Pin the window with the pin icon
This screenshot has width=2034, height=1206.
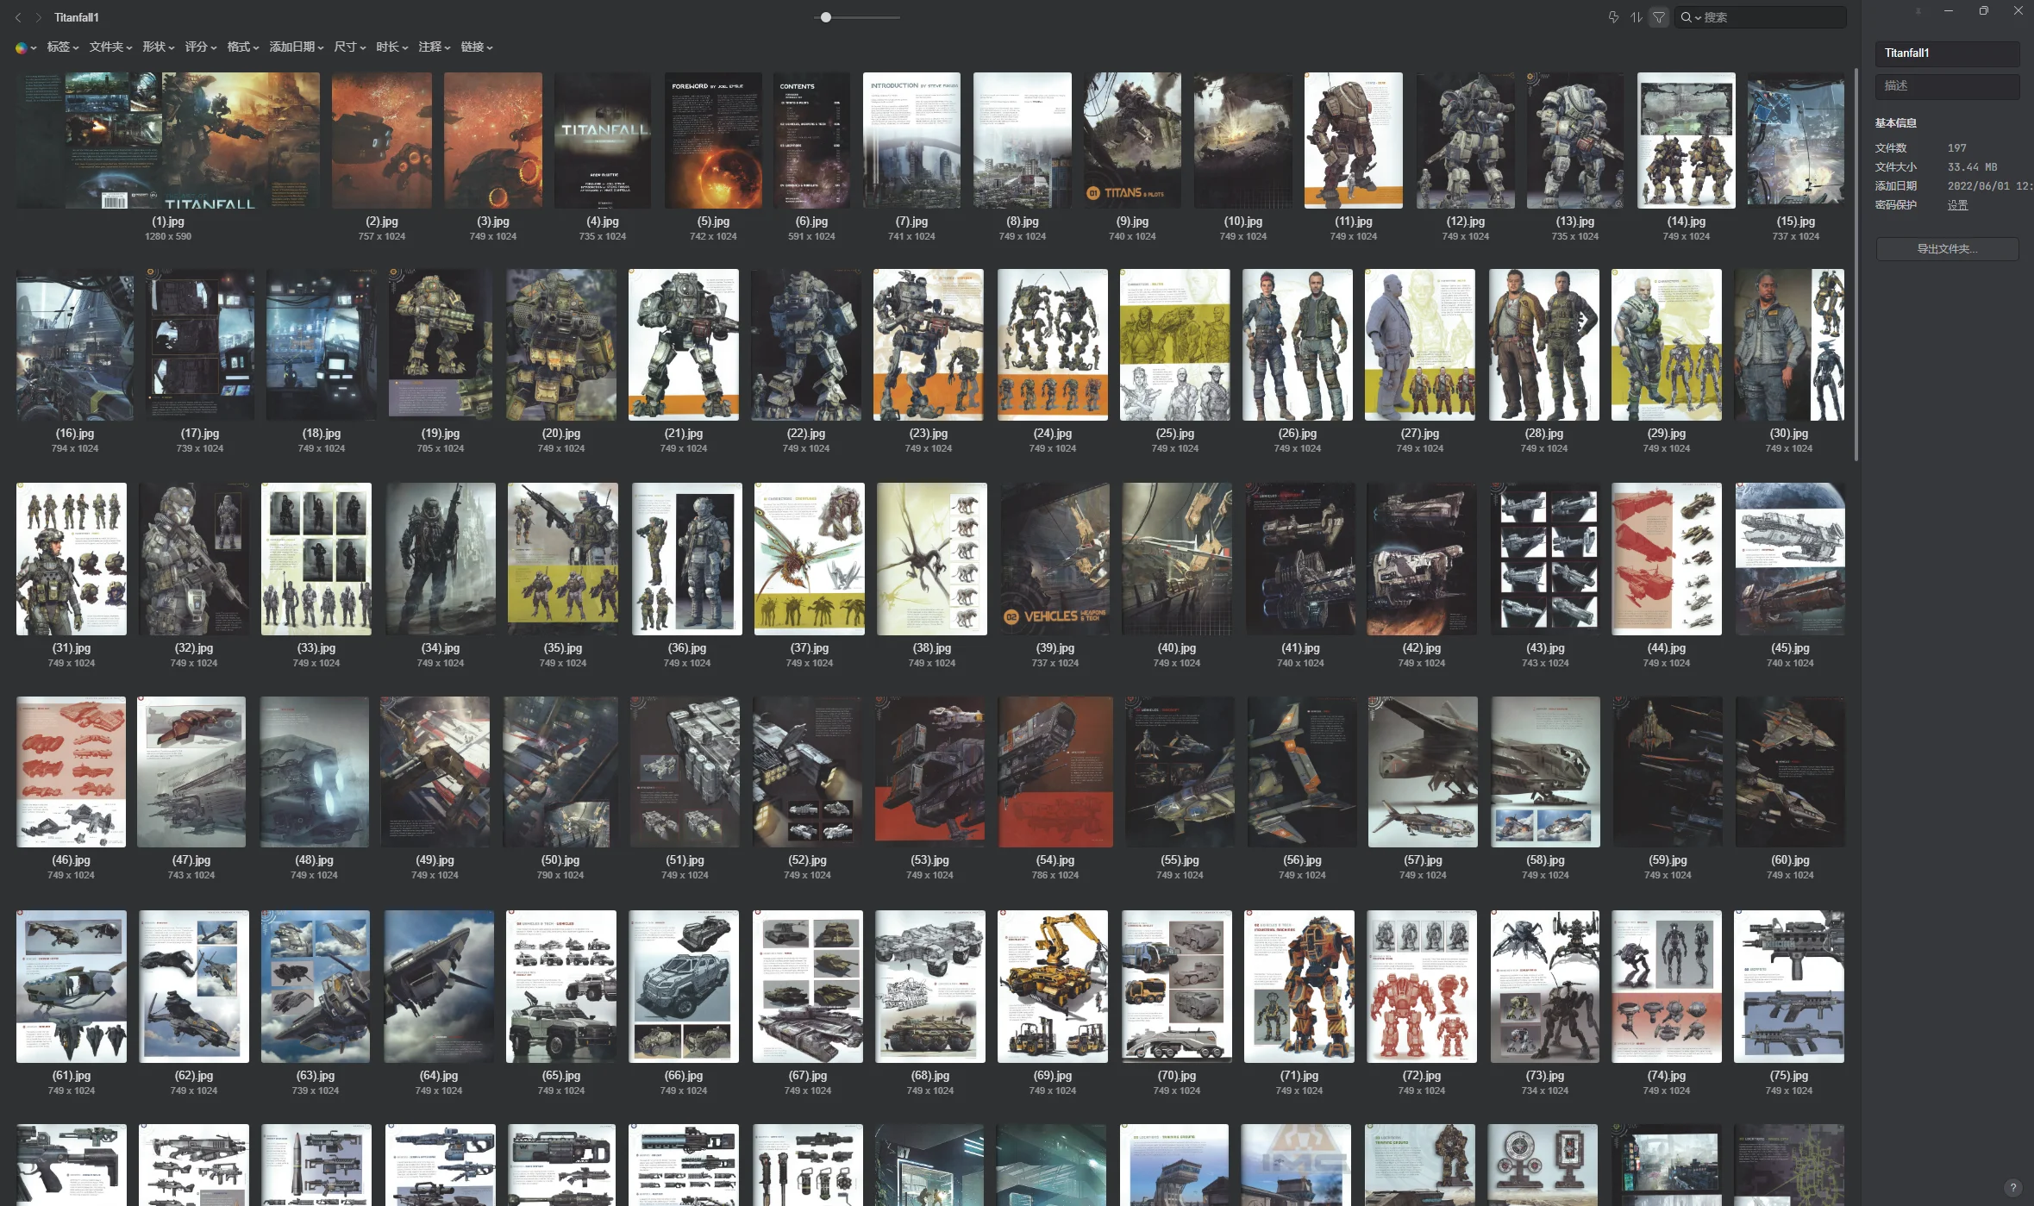1918,11
